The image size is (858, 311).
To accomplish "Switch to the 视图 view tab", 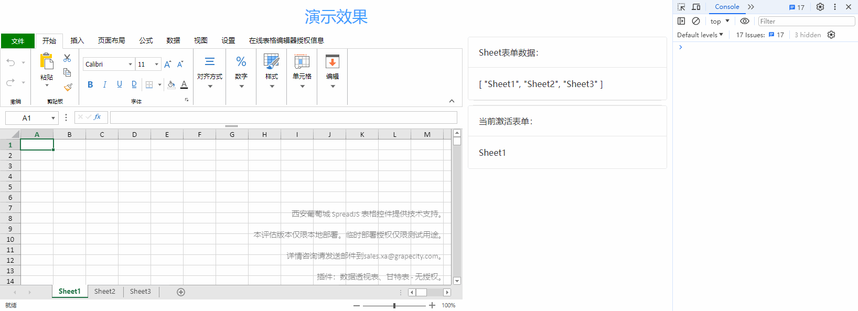I will tap(201, 40).
